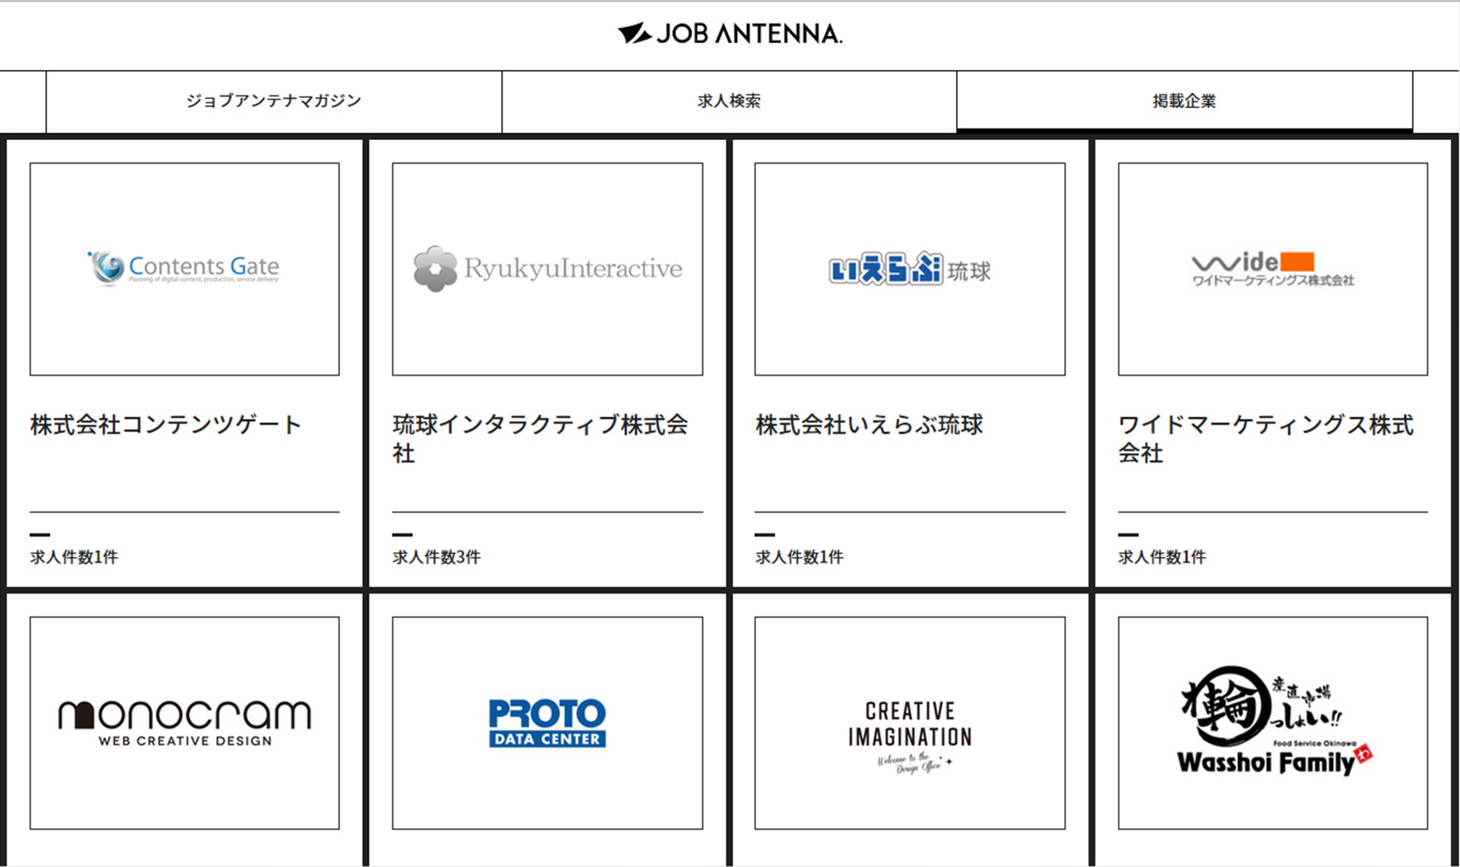Click 求人件数1件 under ワイドマーケティングス
This screenshot has height=867, width=1460.
click(x=1162, y=557)
